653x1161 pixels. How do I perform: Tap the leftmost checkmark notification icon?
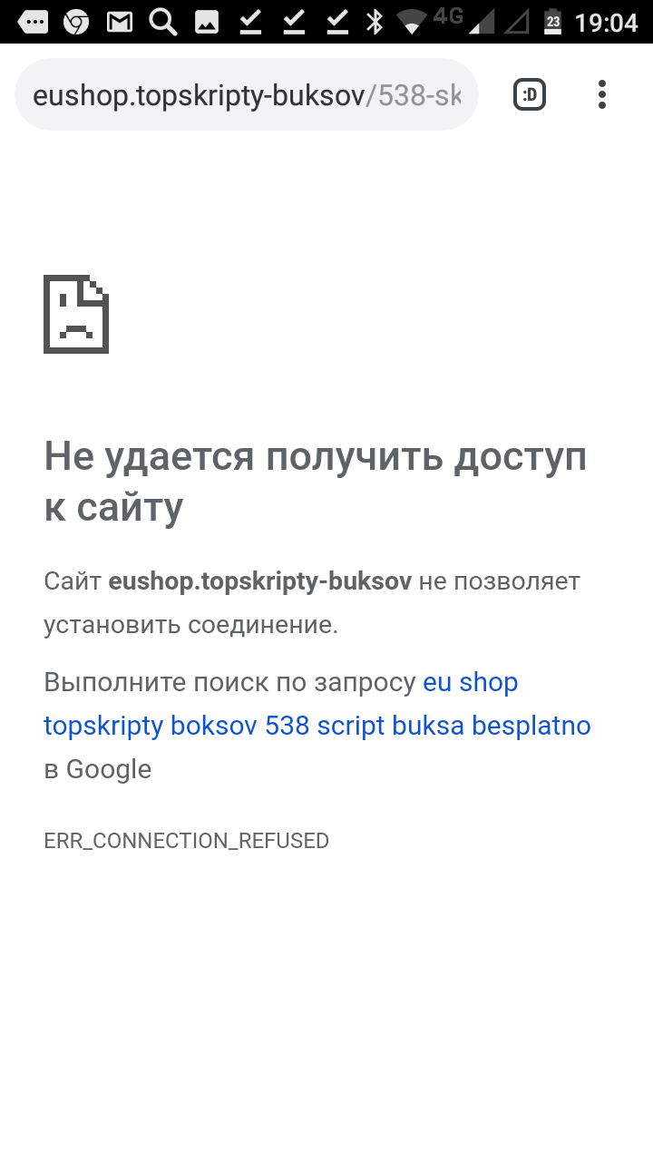point(250,21)
